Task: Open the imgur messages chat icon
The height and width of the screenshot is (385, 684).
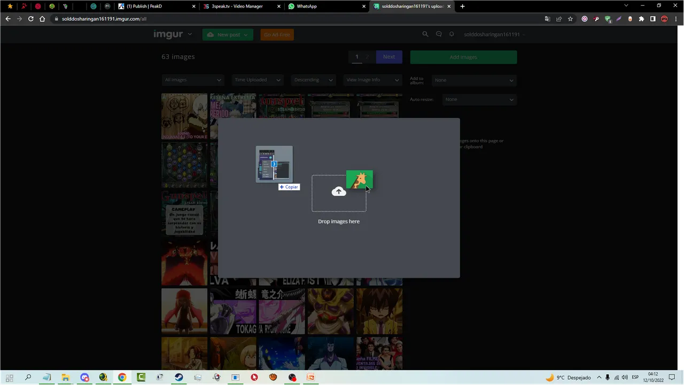Action: point(439,34)
